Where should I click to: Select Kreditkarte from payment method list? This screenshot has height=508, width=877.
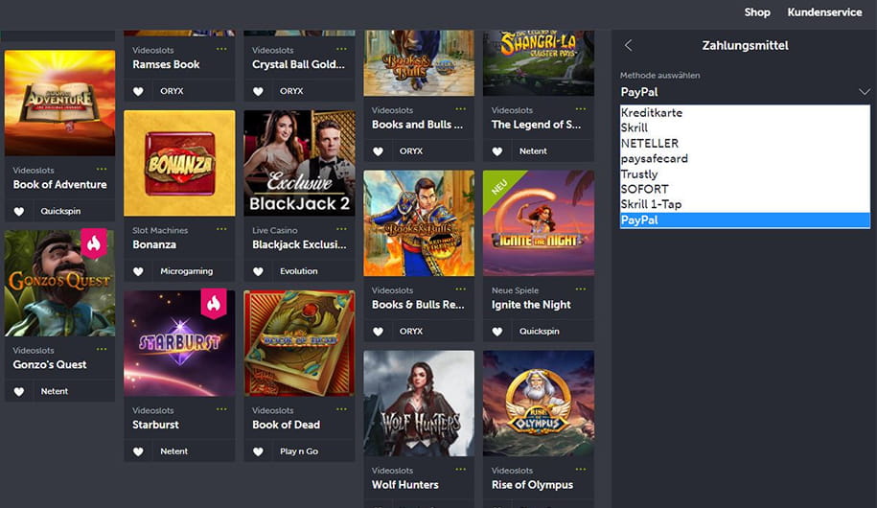click(745, 112)
